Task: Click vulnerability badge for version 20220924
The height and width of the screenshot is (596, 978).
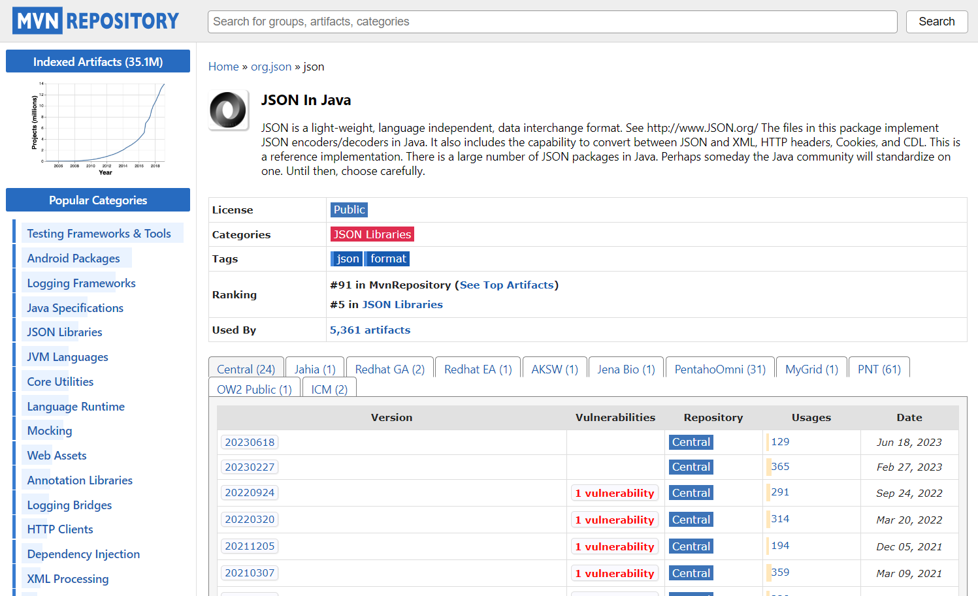Action: click(615, 493)
